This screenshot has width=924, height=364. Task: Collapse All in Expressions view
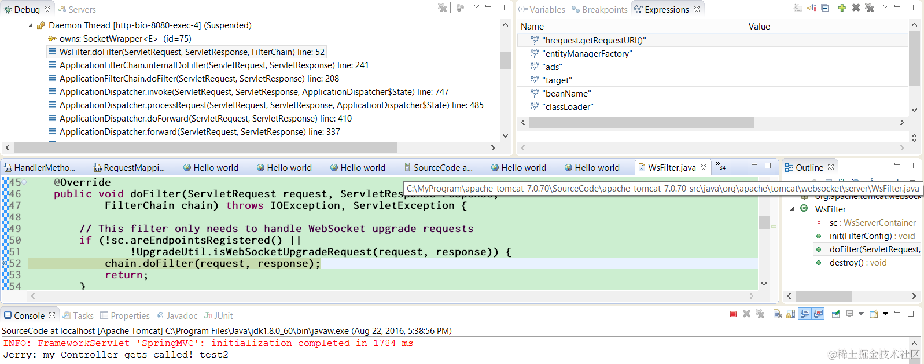[x=824, y=8]
